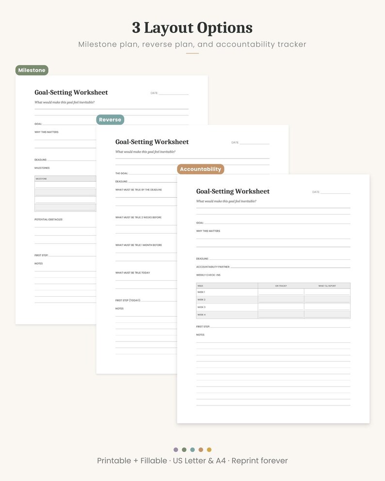Click the MILESTONE table header cell
This screenshot has width=385, height=481.
pyautogui.click(x=65, y=178)
